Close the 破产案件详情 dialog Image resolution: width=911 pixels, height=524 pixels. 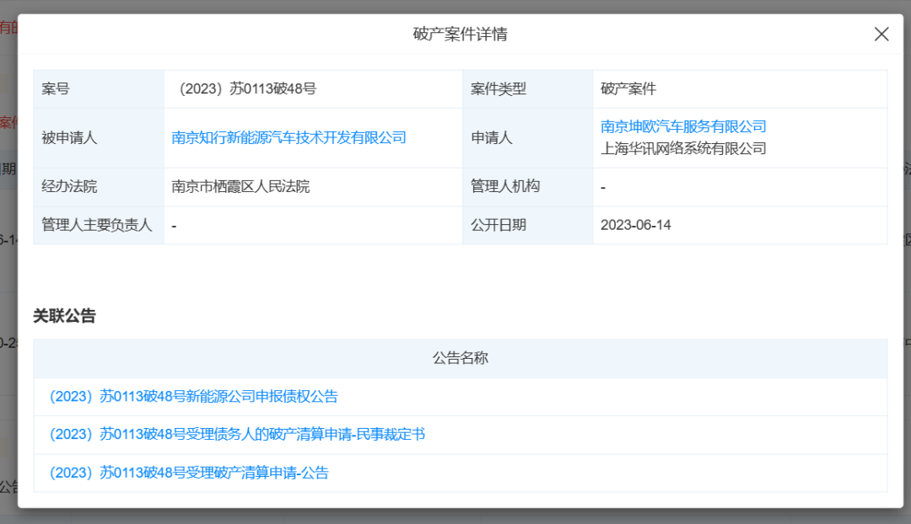tap(881, 35)
